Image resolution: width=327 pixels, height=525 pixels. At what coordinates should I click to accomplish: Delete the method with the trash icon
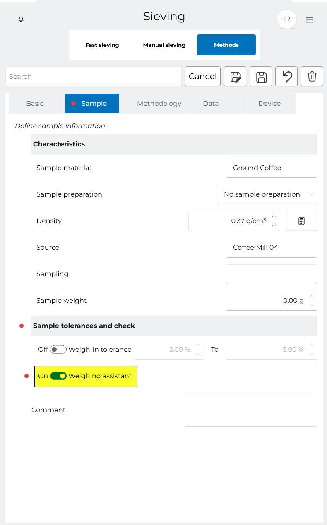click(312, 76)
